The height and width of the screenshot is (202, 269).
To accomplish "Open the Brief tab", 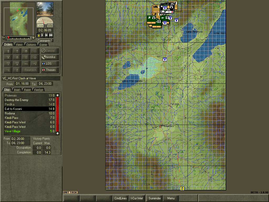I will (x=17, y=90).
